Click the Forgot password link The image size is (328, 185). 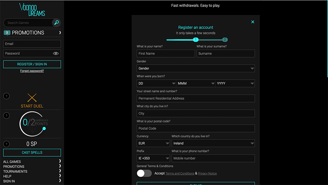tap(32, 71)
